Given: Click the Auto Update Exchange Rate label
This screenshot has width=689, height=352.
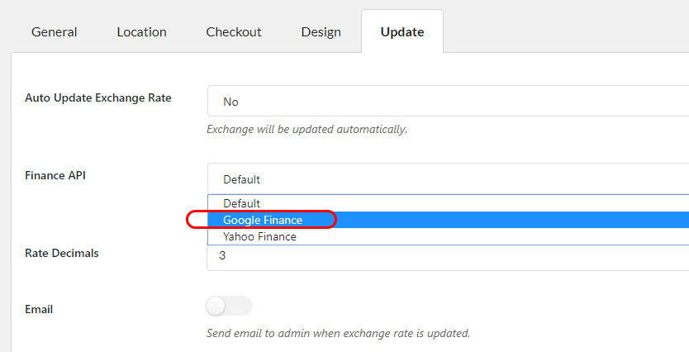Looking at the screenshot, I should 98,98.
